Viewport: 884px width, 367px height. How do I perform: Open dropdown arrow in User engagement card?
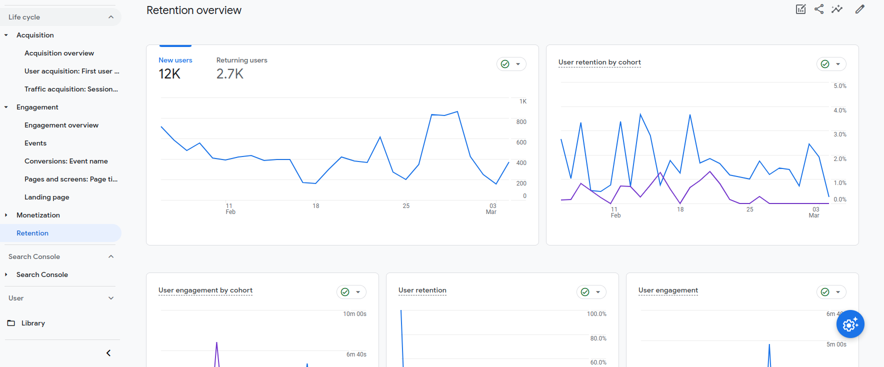click(x=838, y=292)
